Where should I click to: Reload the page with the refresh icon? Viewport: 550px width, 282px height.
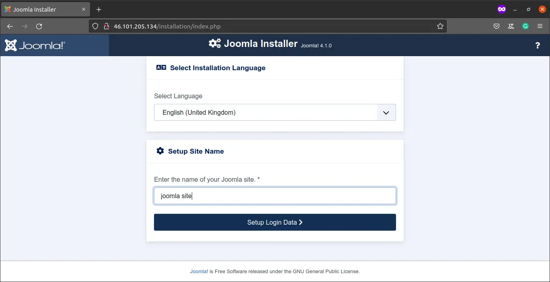39,26
